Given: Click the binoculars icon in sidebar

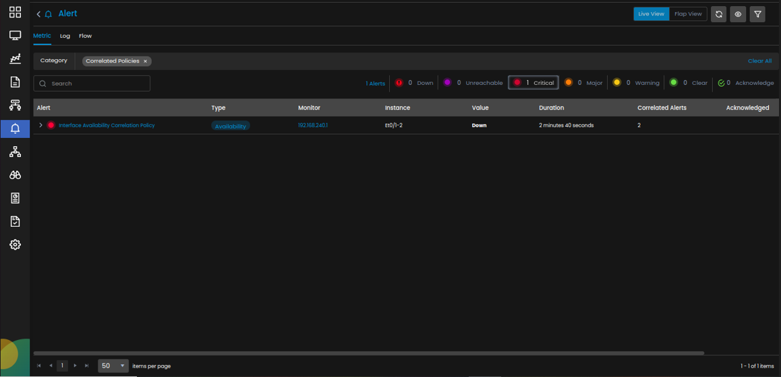Looking at the screenshot, I should pos(15,175).
